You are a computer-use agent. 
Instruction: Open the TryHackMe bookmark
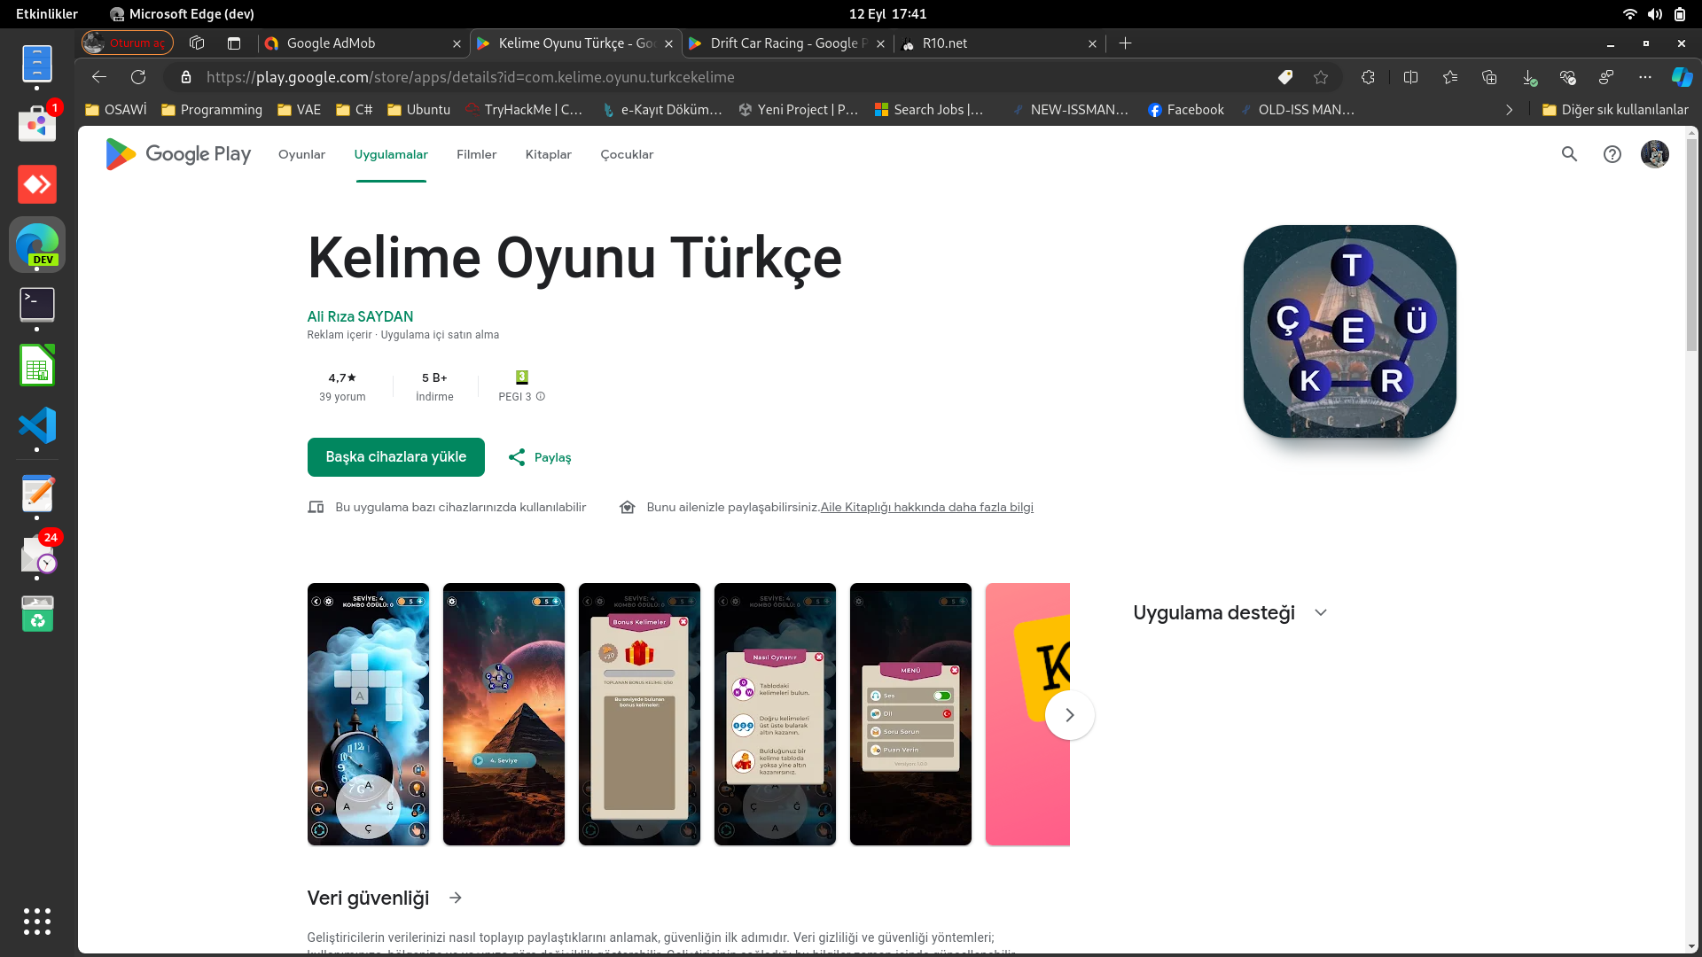(x=524, y=110)
